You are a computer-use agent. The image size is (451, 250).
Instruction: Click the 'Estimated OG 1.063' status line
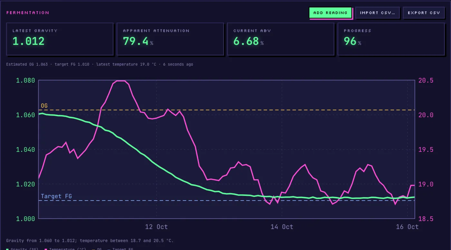(100, 64)
